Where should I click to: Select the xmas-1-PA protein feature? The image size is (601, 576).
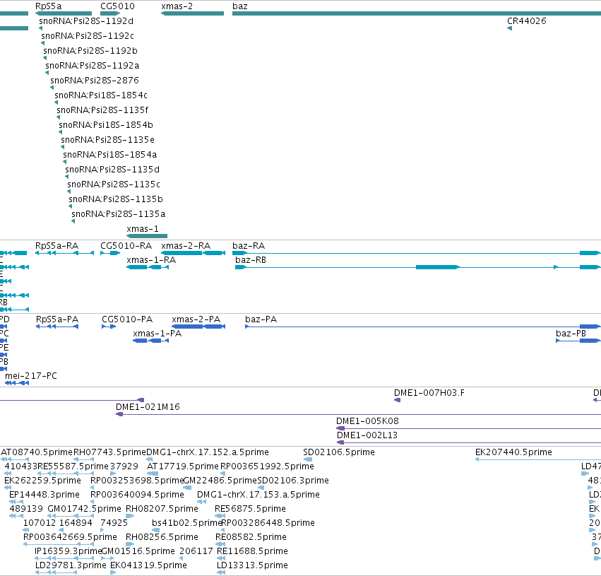pos(150,341)
